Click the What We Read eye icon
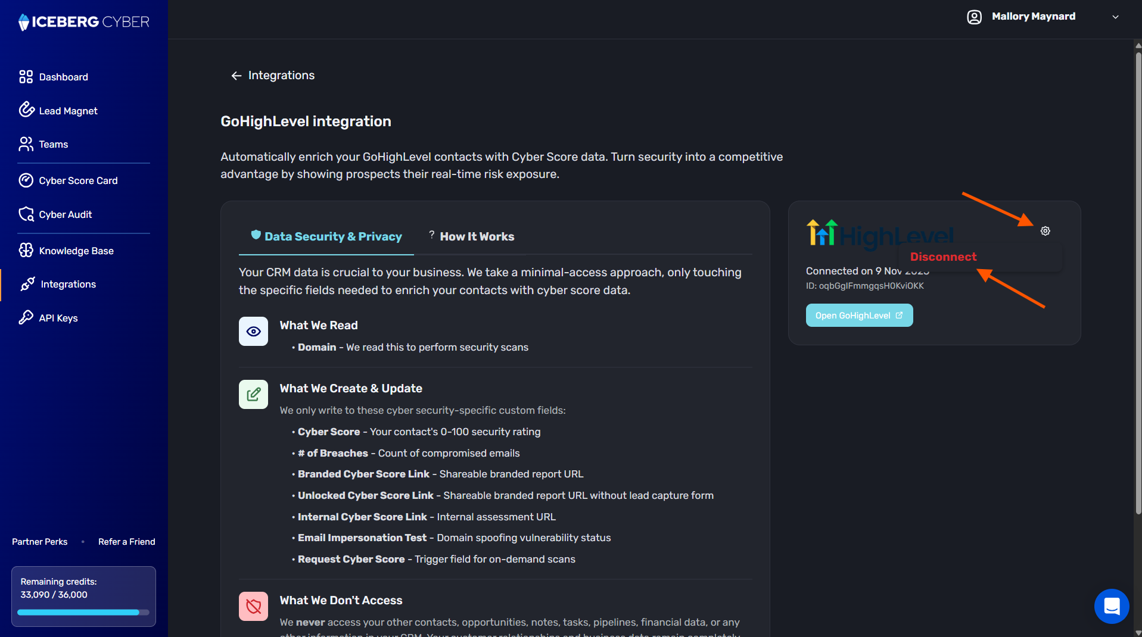This screenshot has height=637, width=1142. coord(253,332)
